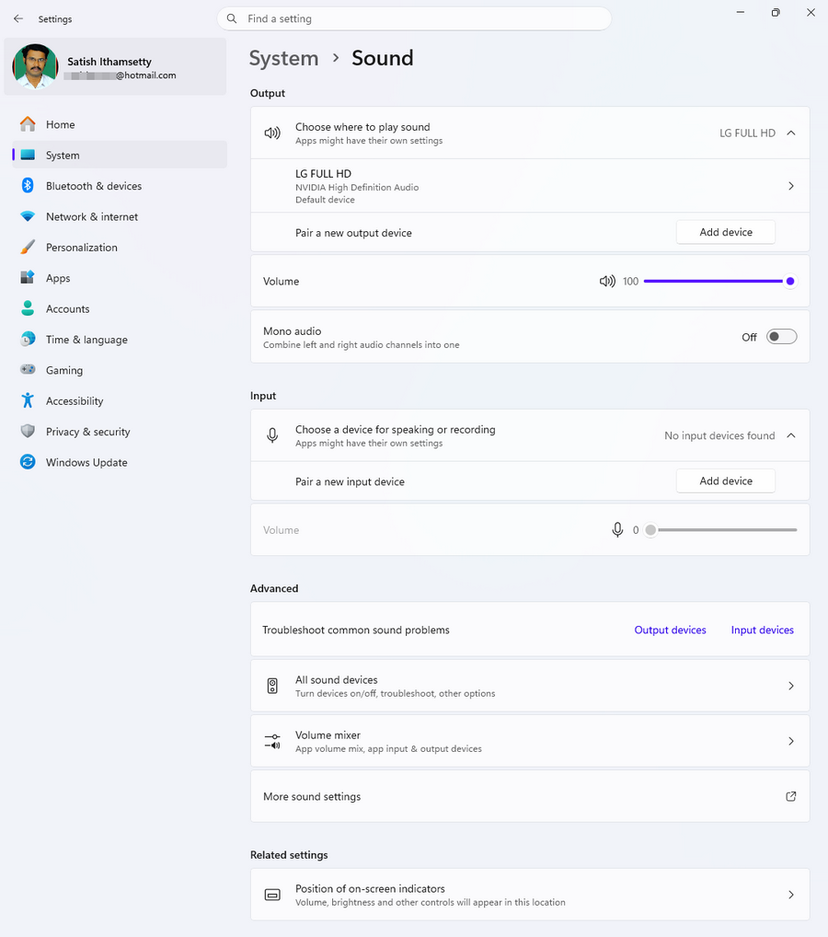Image resolution: width=828 pixels, height=937 pixels.
Task: Open LG FULL HD device properties chevron
Action: pyautogui.click(x=791, y=186)
